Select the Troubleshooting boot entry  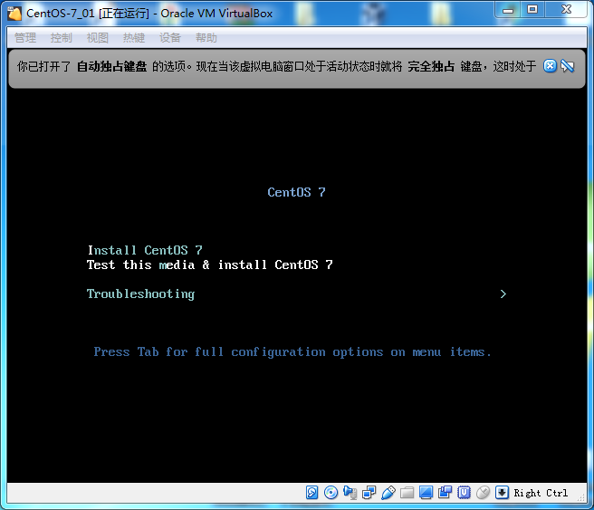[x=140, y=294]
